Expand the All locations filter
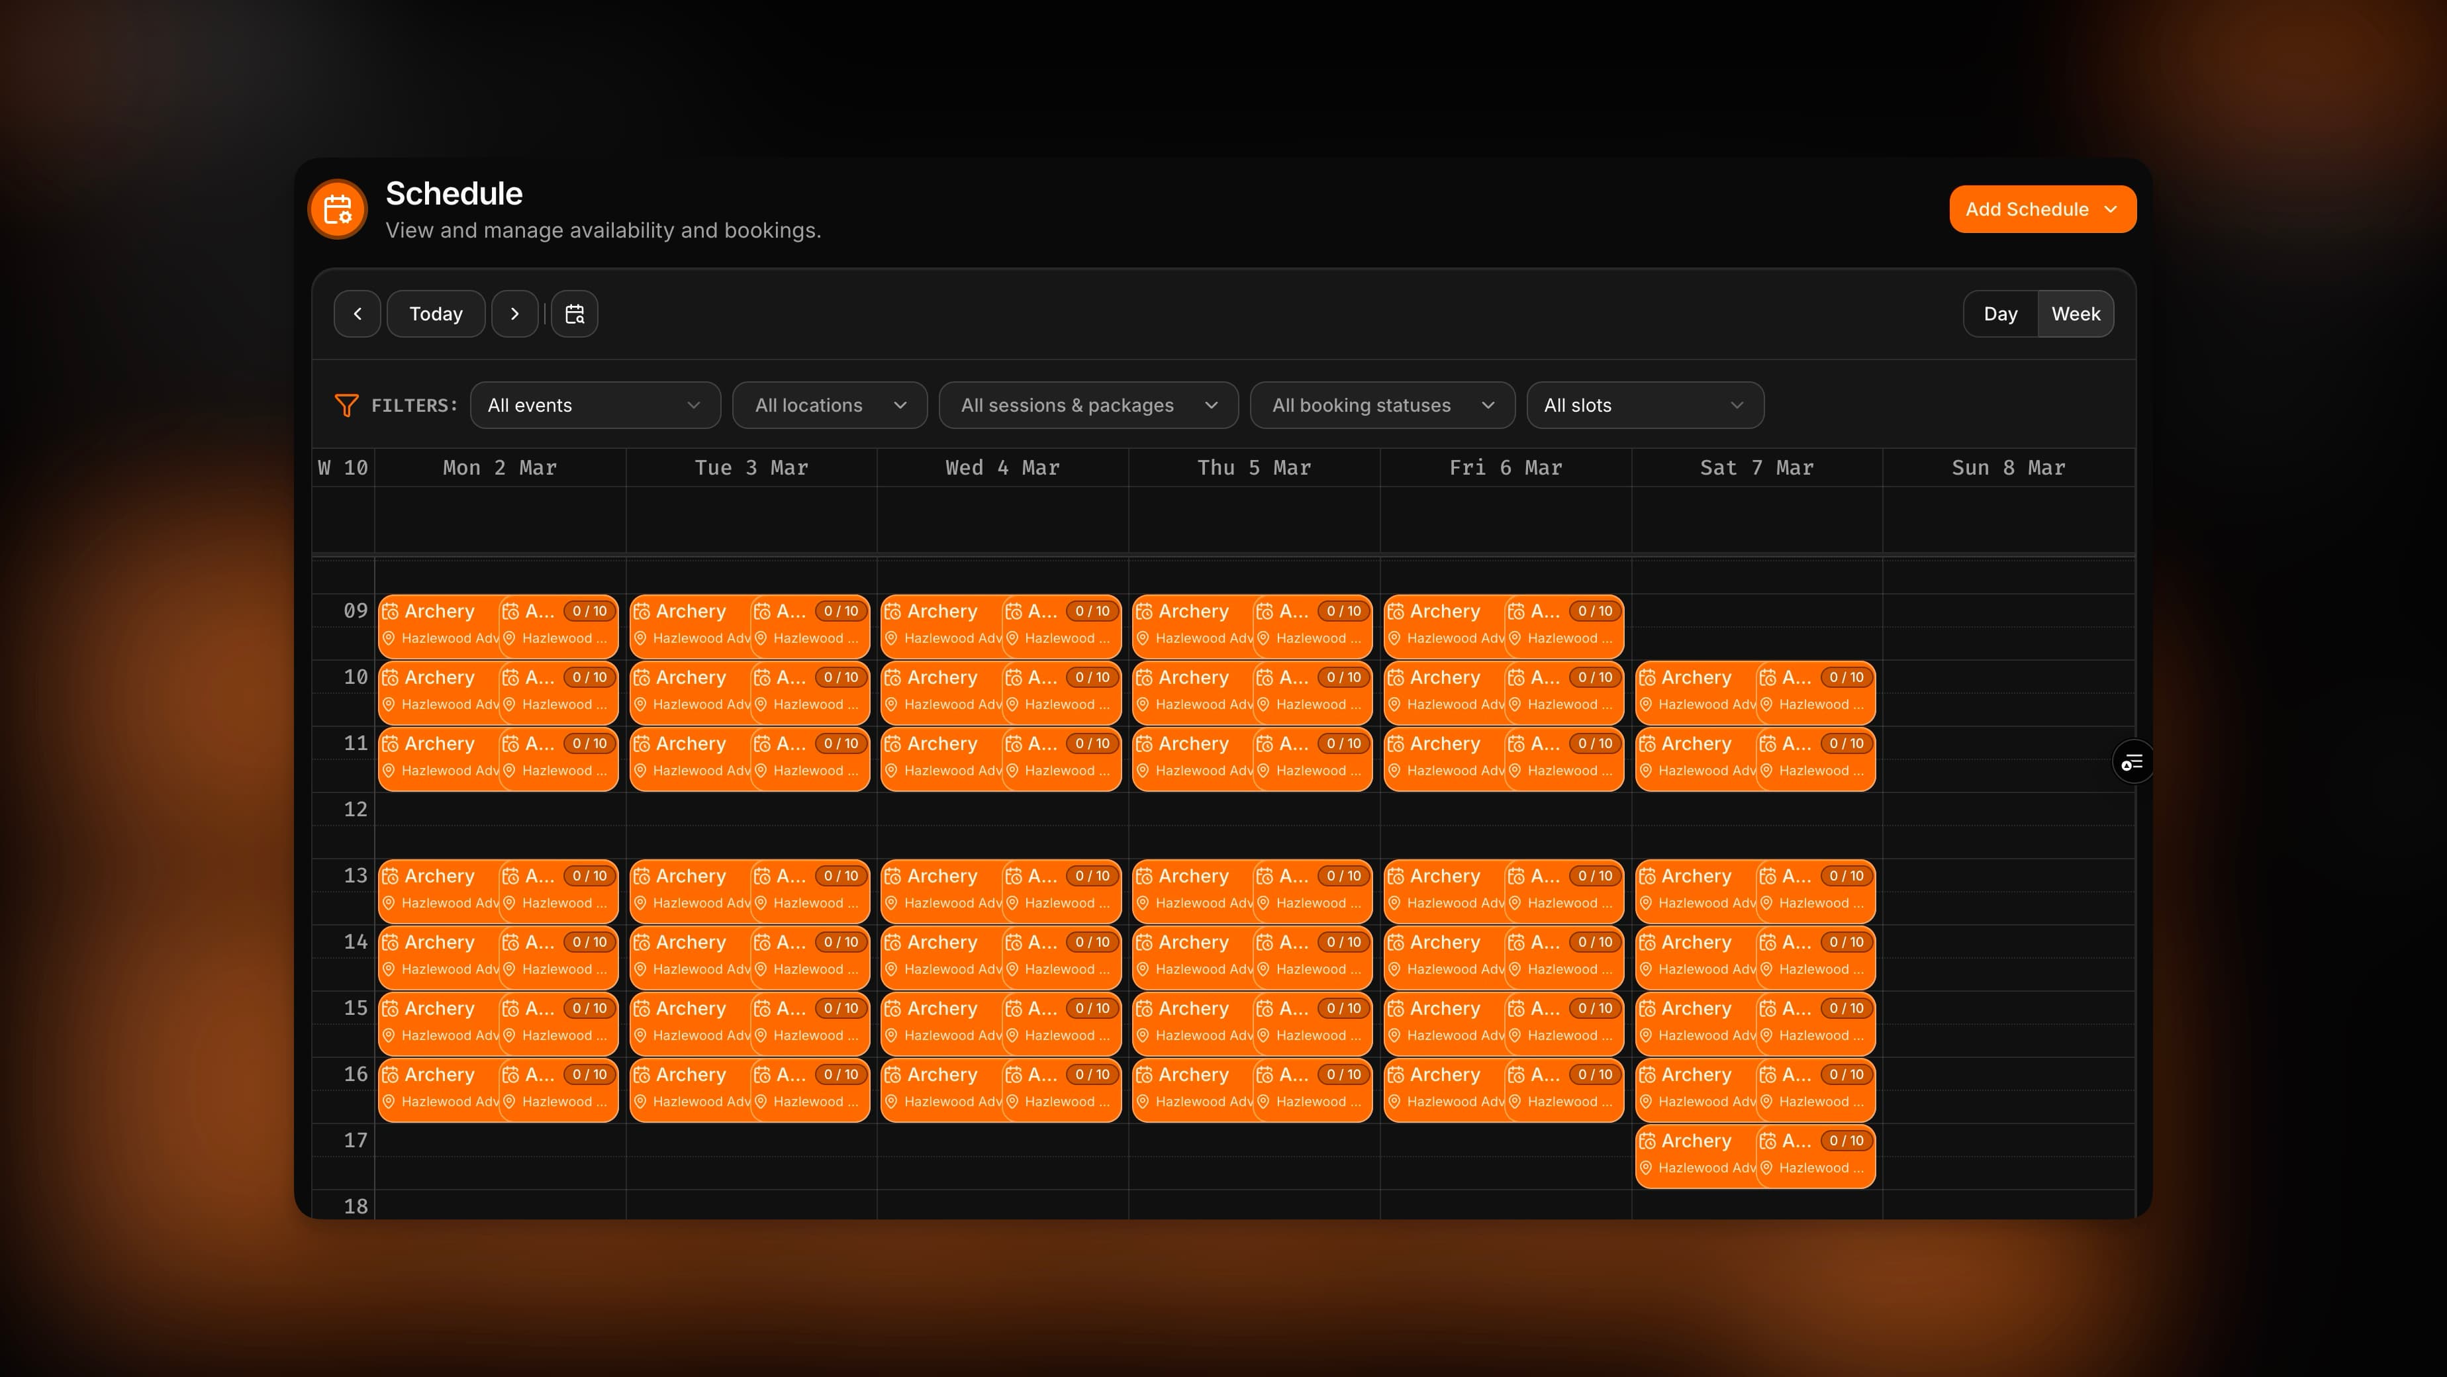This screenshot has height=1377, width=2447. coord(828,404)
